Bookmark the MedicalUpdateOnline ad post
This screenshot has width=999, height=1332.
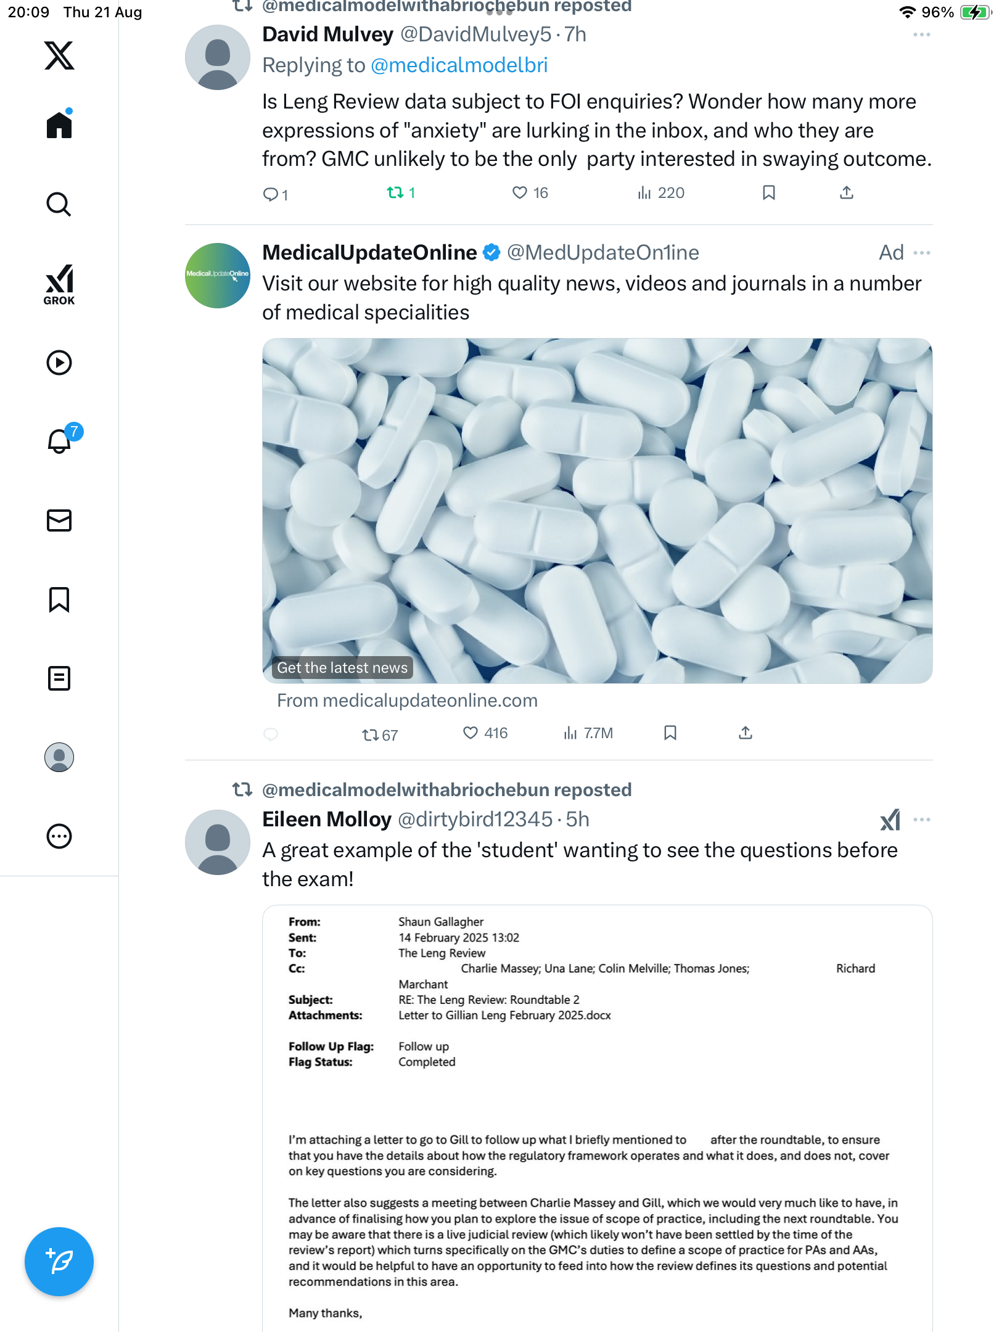[670, 733]
